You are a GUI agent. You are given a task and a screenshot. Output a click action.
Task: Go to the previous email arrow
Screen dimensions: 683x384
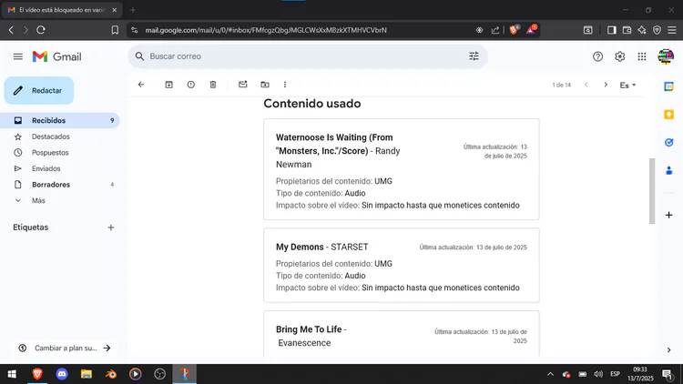586,85
